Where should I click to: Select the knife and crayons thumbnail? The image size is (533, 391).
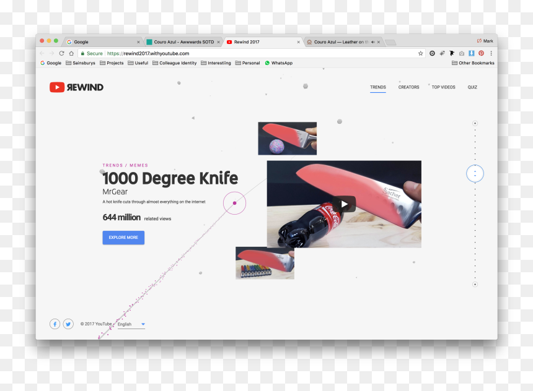pos(265,263)
